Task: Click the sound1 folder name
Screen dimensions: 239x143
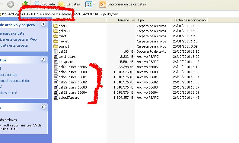Action: coord(64,46)
